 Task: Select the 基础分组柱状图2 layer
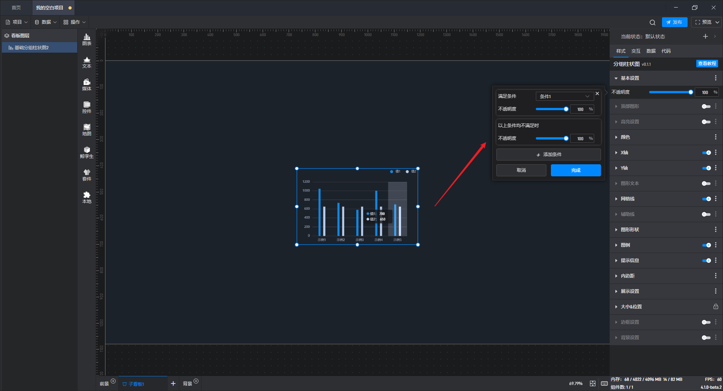click(x=40, y=48)
